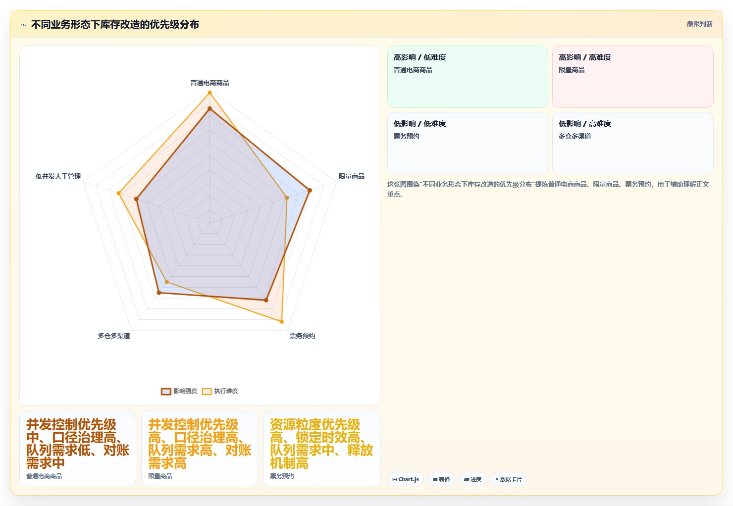Click the orange headline in the 限量商品 card
Viewport: 733px width, 506px height.
[200, 444]
